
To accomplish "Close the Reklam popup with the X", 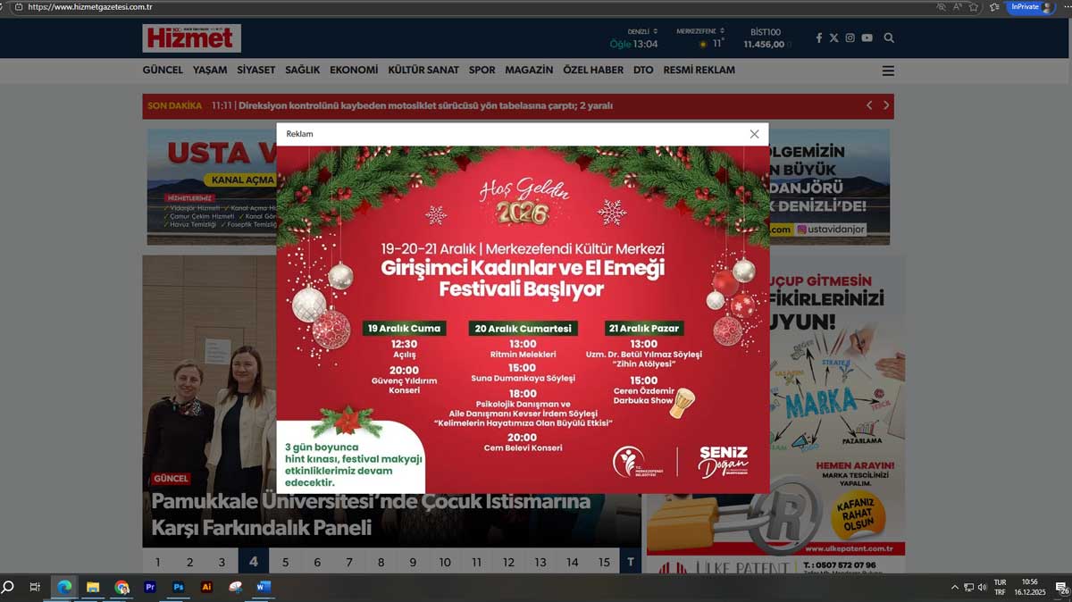I will click(754, 134).
